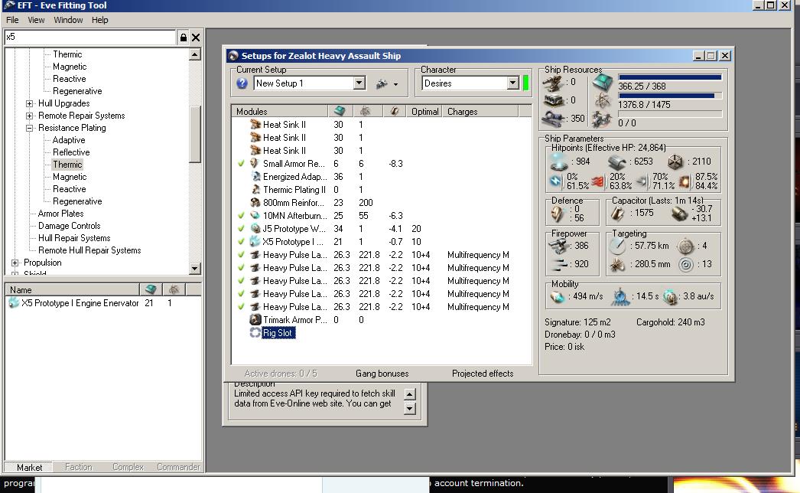Expand the Propulsion tree node
Image resolution: width=800 pixels, height=493 pixels.
pyautogui.click(x=15, y=263)
